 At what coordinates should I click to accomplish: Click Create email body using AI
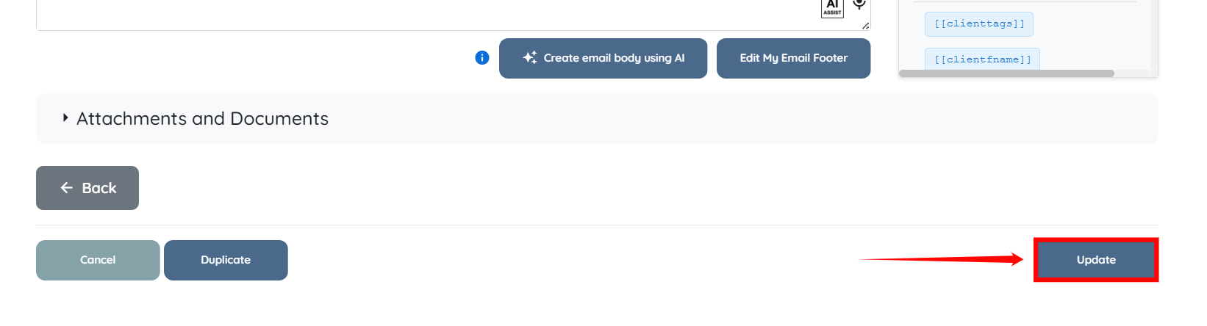coord(603,58)
